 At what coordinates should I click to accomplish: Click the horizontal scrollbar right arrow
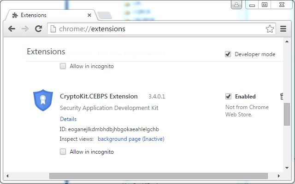(x=278, y=176)
